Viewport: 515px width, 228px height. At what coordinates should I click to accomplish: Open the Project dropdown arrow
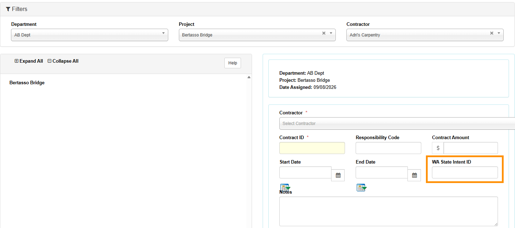tap(331, 33)
